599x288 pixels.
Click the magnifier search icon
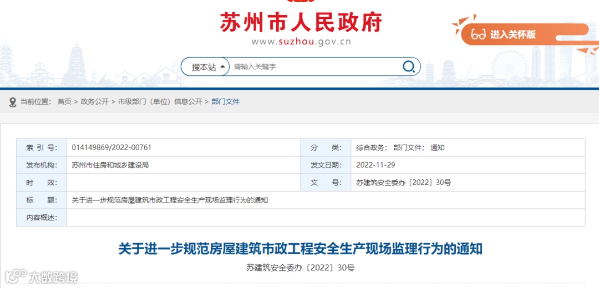point(409,67)
